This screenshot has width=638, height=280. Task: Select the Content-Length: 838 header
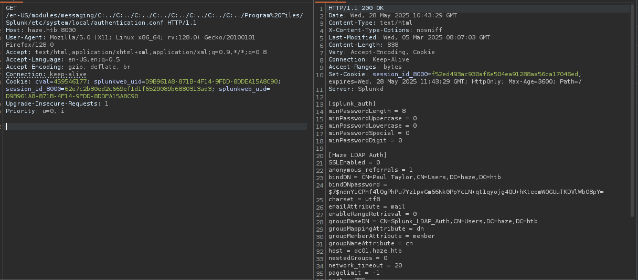tap(363, 45)
